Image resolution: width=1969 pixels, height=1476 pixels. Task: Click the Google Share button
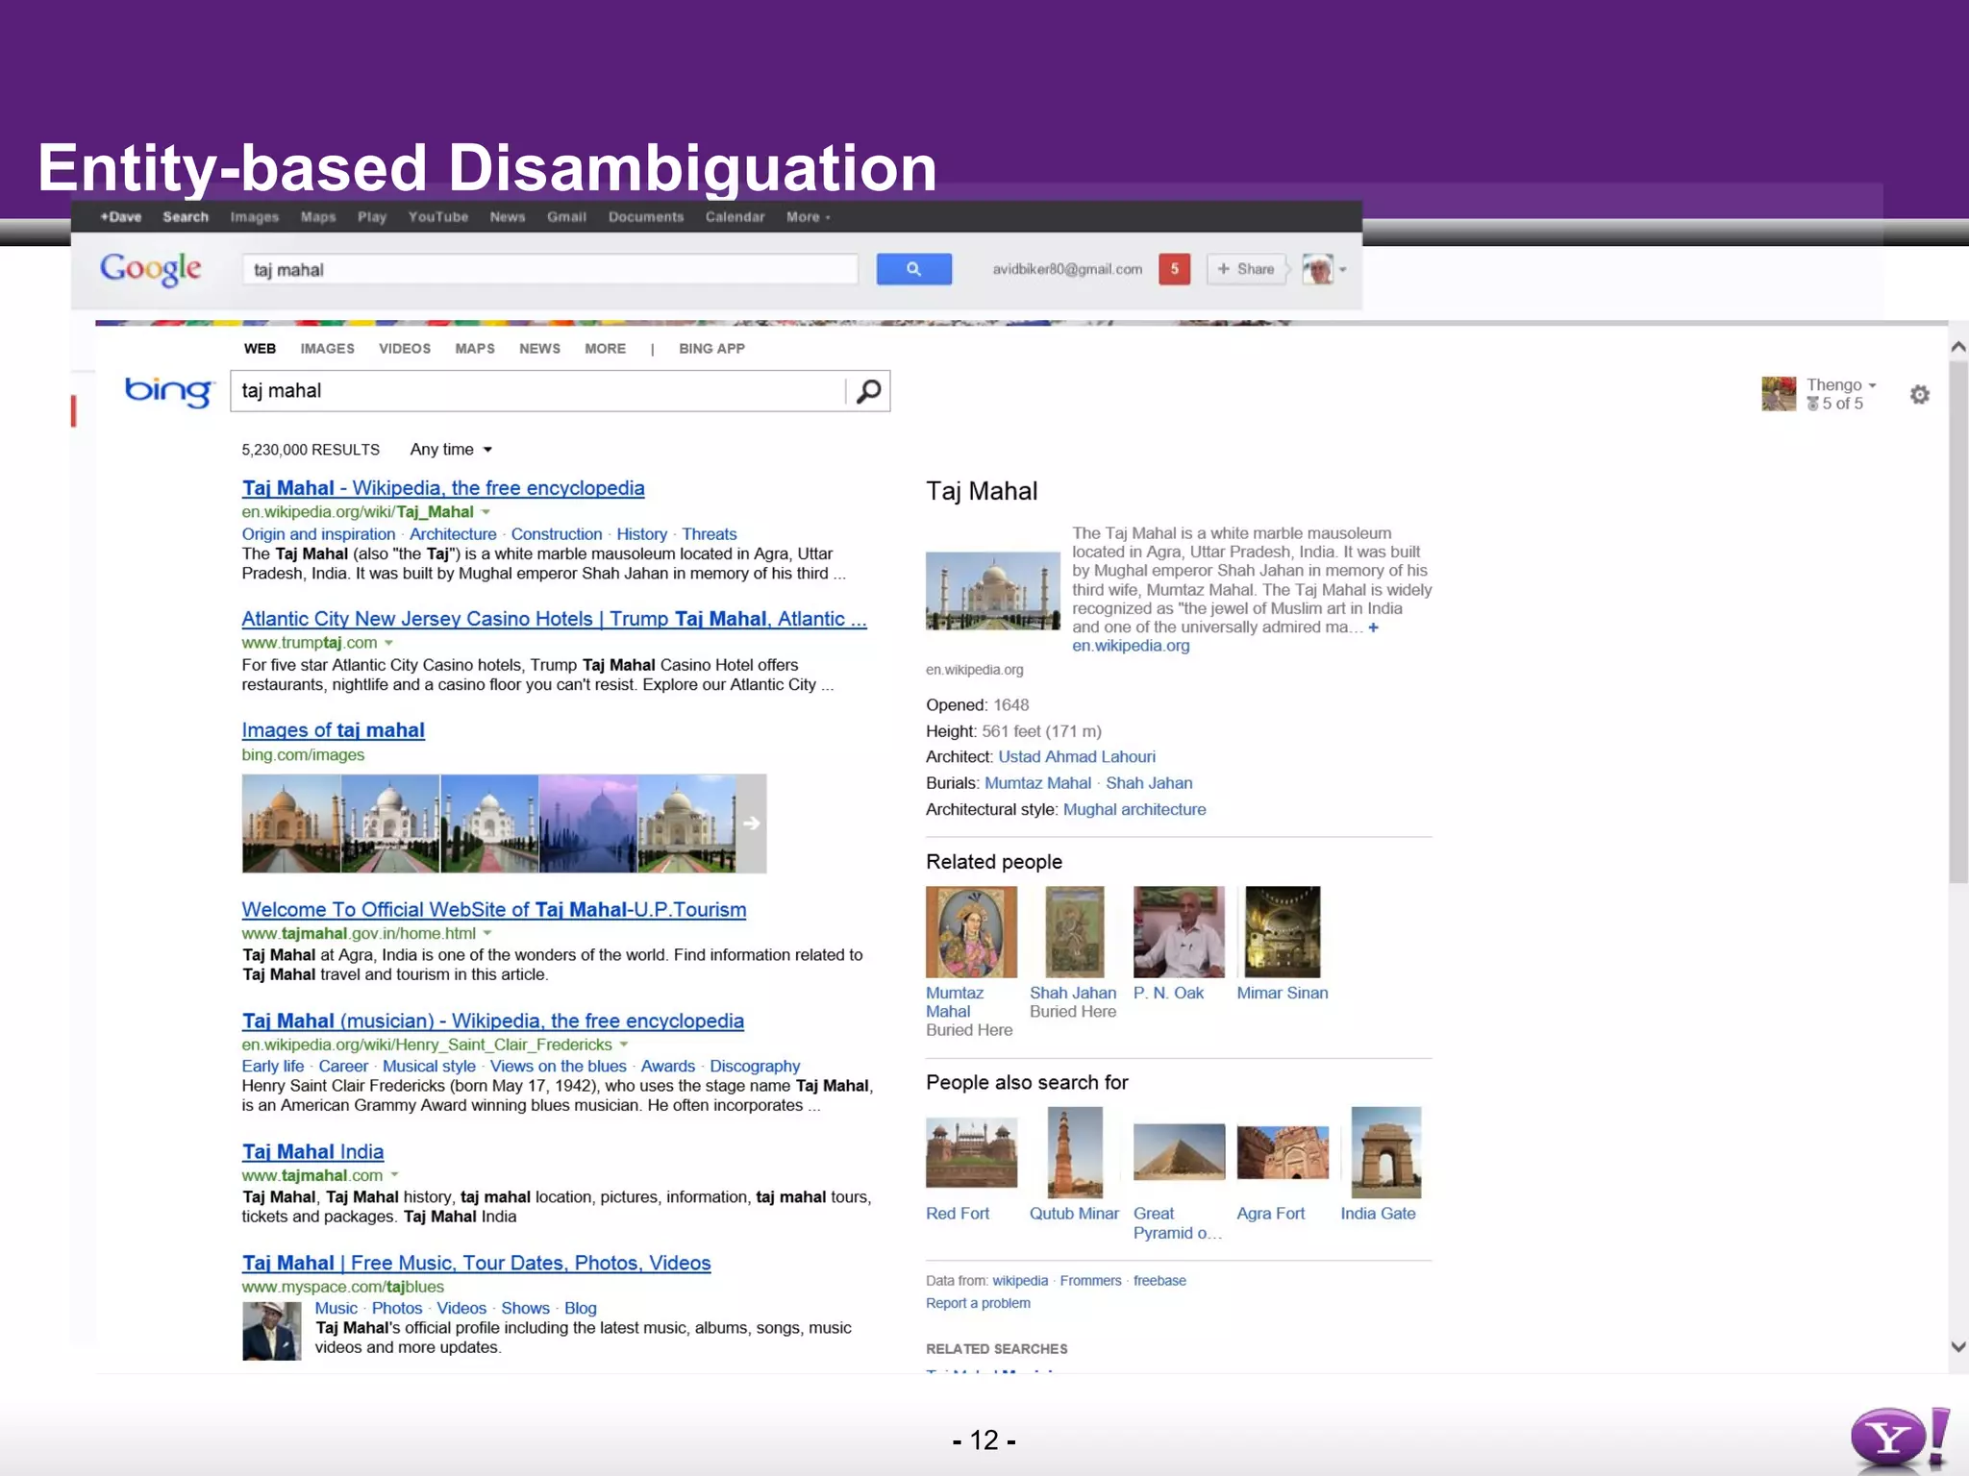point(1246,269)
